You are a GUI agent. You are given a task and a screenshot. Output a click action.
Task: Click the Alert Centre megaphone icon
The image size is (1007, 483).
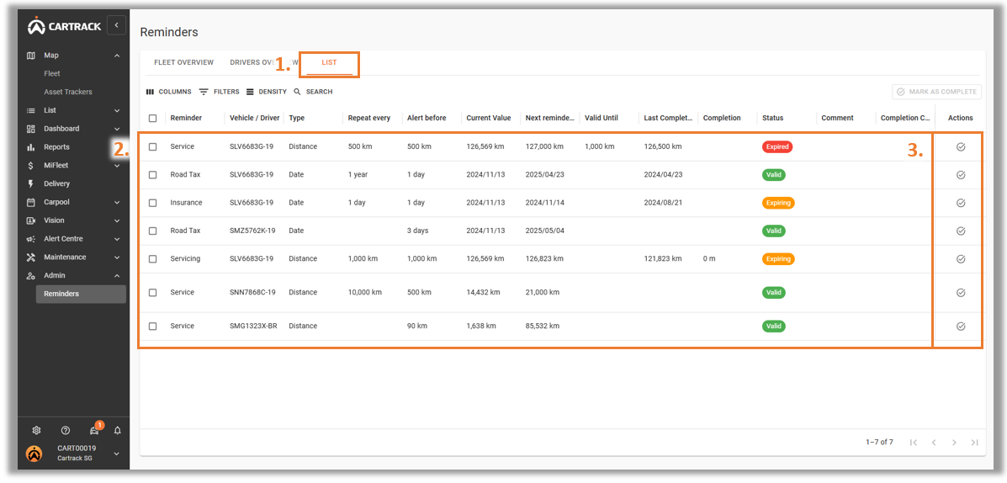click(x=31, y=239)
